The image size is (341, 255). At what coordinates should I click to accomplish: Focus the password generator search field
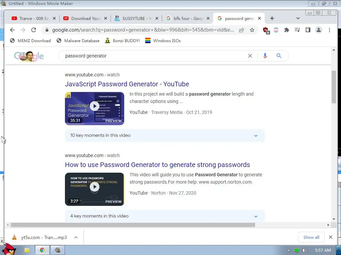coord(152,56)
